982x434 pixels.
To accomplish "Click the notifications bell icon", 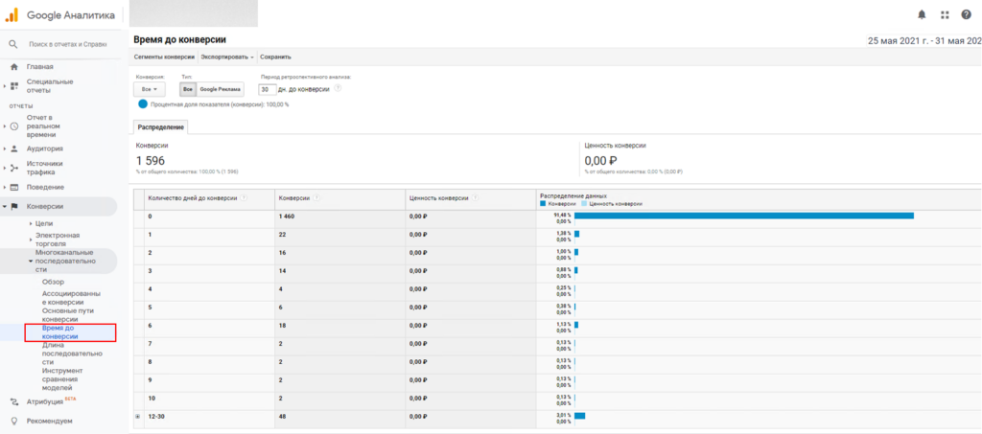I will pos(922,14).
